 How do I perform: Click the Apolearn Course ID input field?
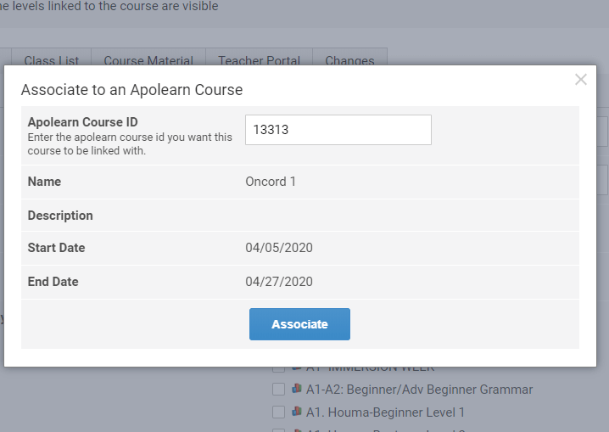338,130
